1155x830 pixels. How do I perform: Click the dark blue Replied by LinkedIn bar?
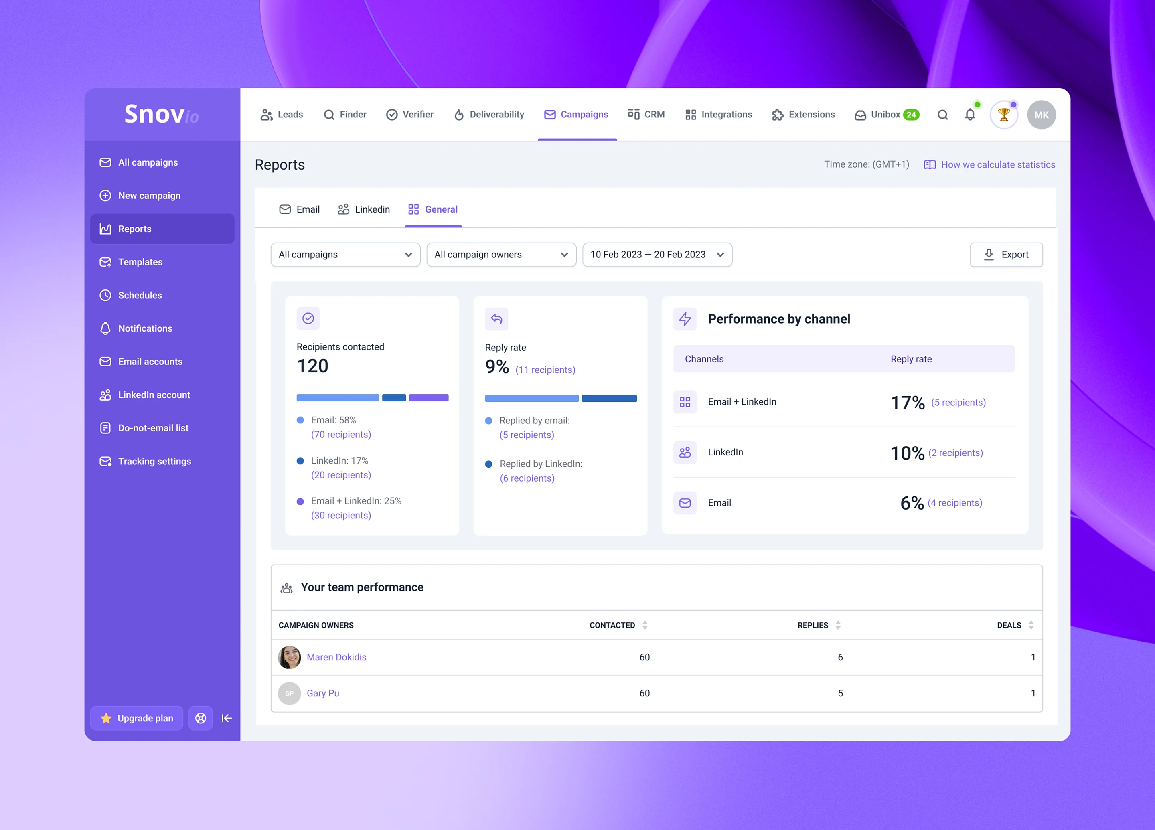[610, 399]
